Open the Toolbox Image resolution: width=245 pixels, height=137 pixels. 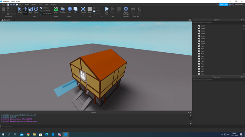(x=63, y=10)
